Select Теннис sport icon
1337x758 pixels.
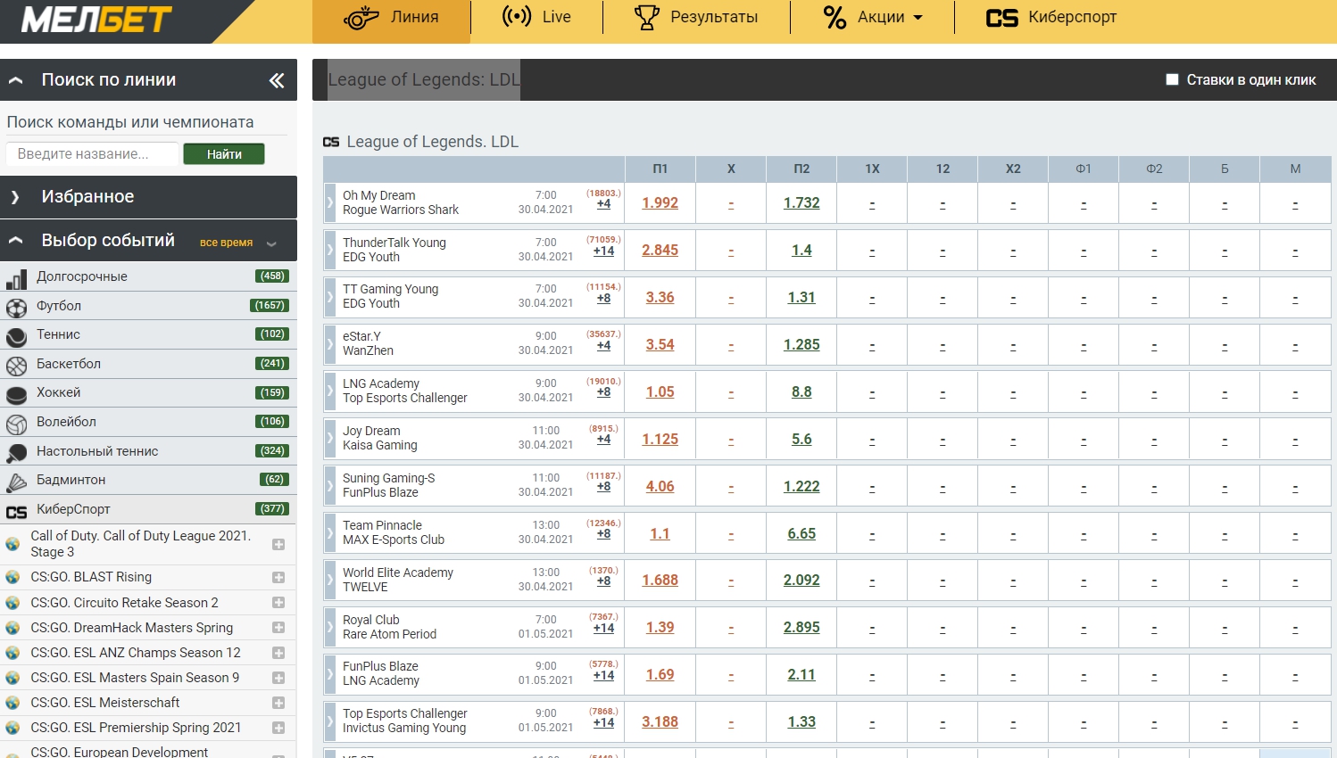tap(16, 337)
